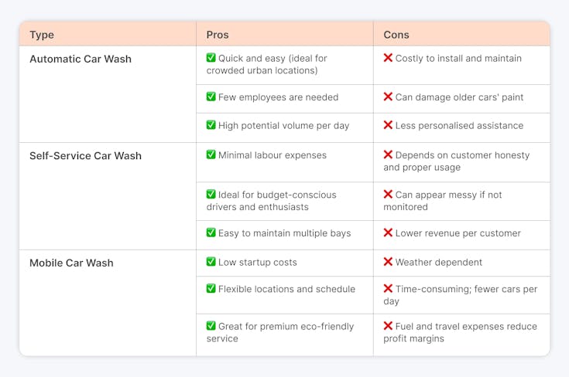This screenshot has height=377, width=569.
Task: Click the text Fuel and travel expenses reduce profit margins
Action: pyautogui.click(x=460, y=332)
